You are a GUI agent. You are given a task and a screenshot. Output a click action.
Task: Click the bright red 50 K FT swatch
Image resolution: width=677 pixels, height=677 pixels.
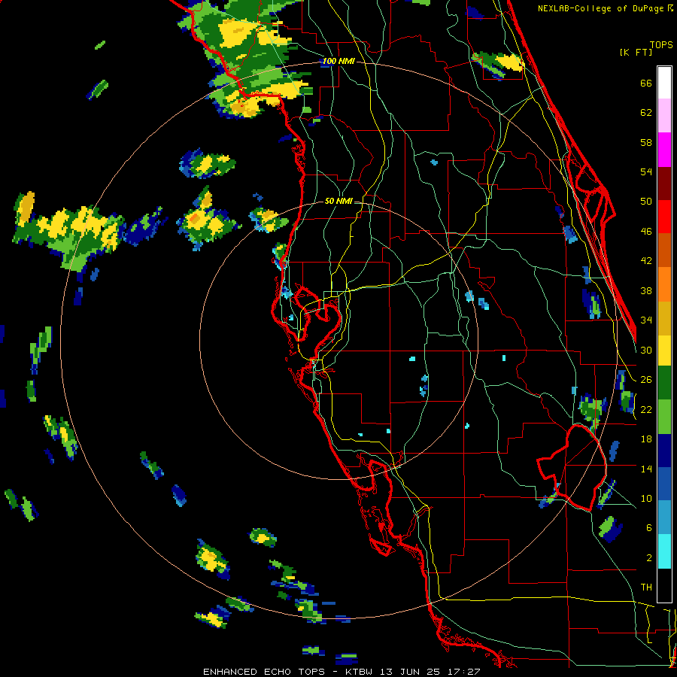pos(664,217)
